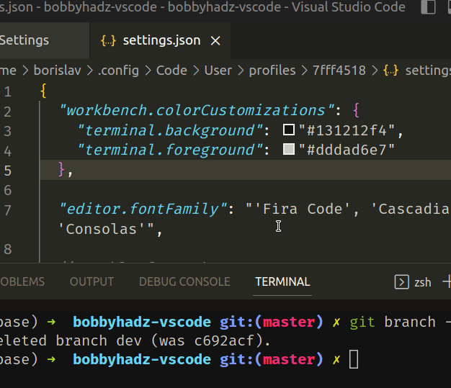Open the profiles breadcrumb segment
Viewport: 451px width, 388px height.
[272, 71]
